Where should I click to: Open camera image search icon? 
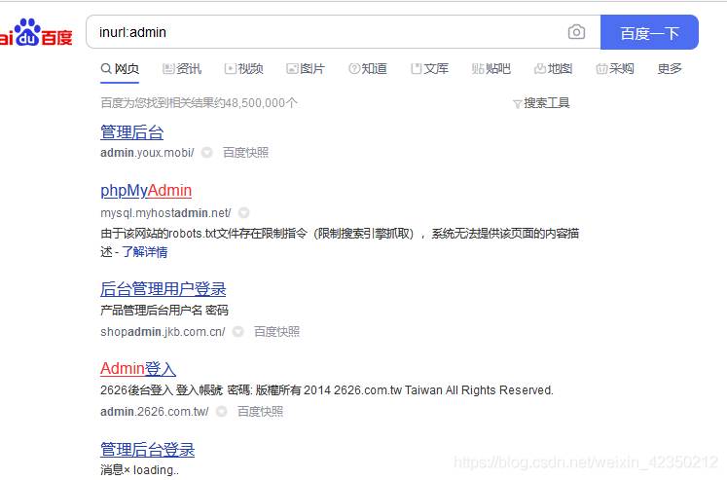click(x=576, y=32)
